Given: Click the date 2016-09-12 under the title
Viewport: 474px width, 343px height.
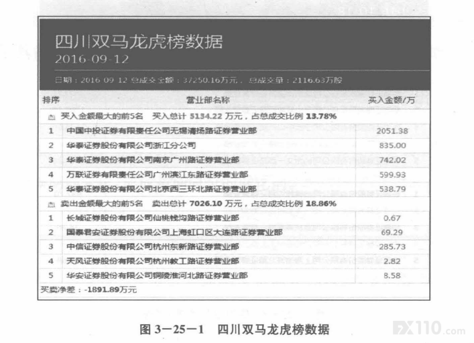Looking at the screenshot, I should tap(92, 59).
